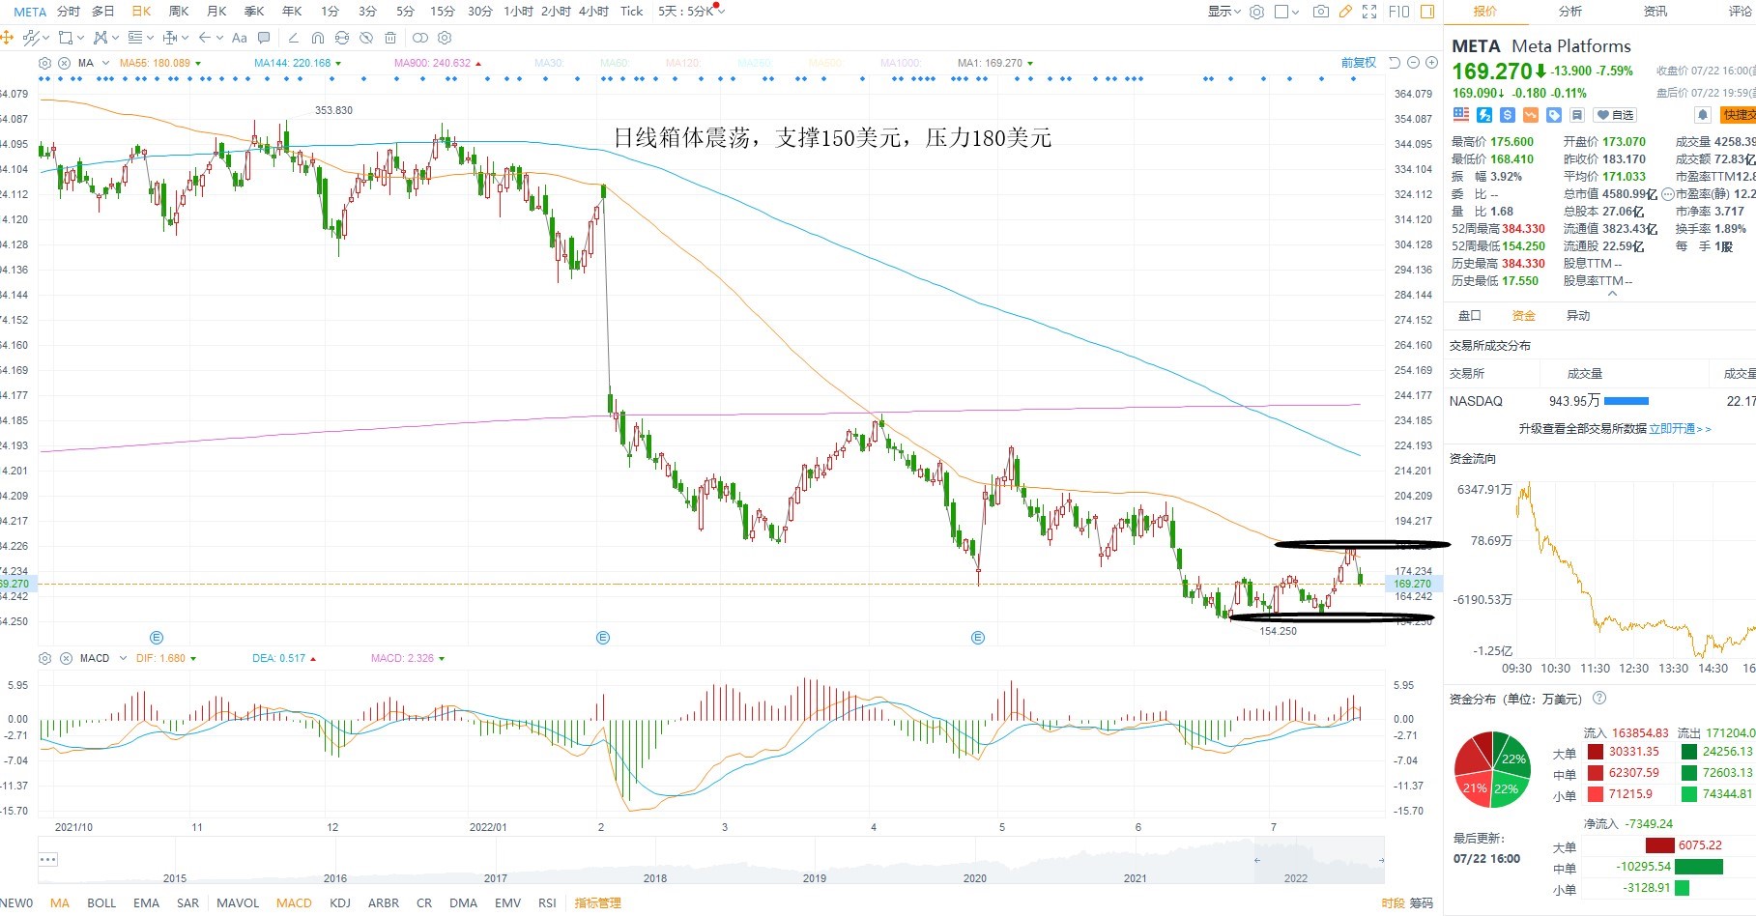Open the 资金分布 help question mark
Viewport: 1756px width, 916px height.
pyautogui.click(x=1599, y=698)
